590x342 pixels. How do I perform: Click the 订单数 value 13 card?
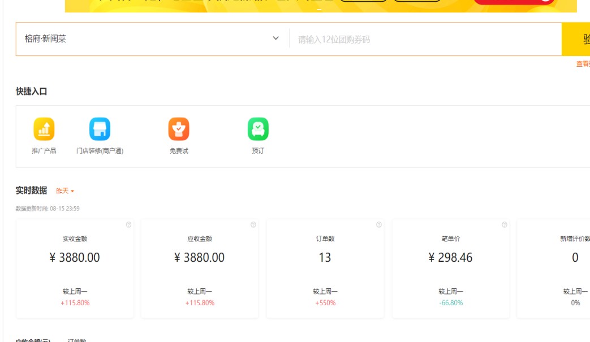pyautogui.click(x=325, y=269)
